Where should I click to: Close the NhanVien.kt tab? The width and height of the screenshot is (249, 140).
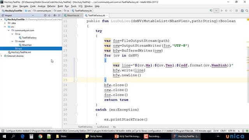coord(81,16)
